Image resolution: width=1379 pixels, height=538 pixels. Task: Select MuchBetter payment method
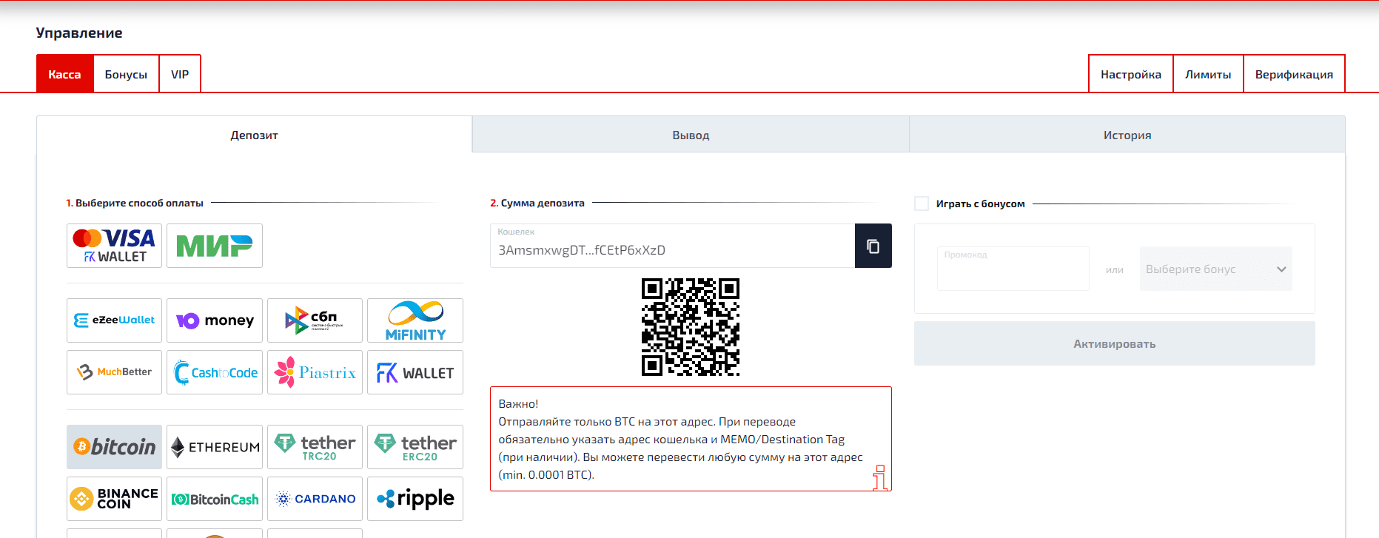pyautogui.click(x=114, y=372)
